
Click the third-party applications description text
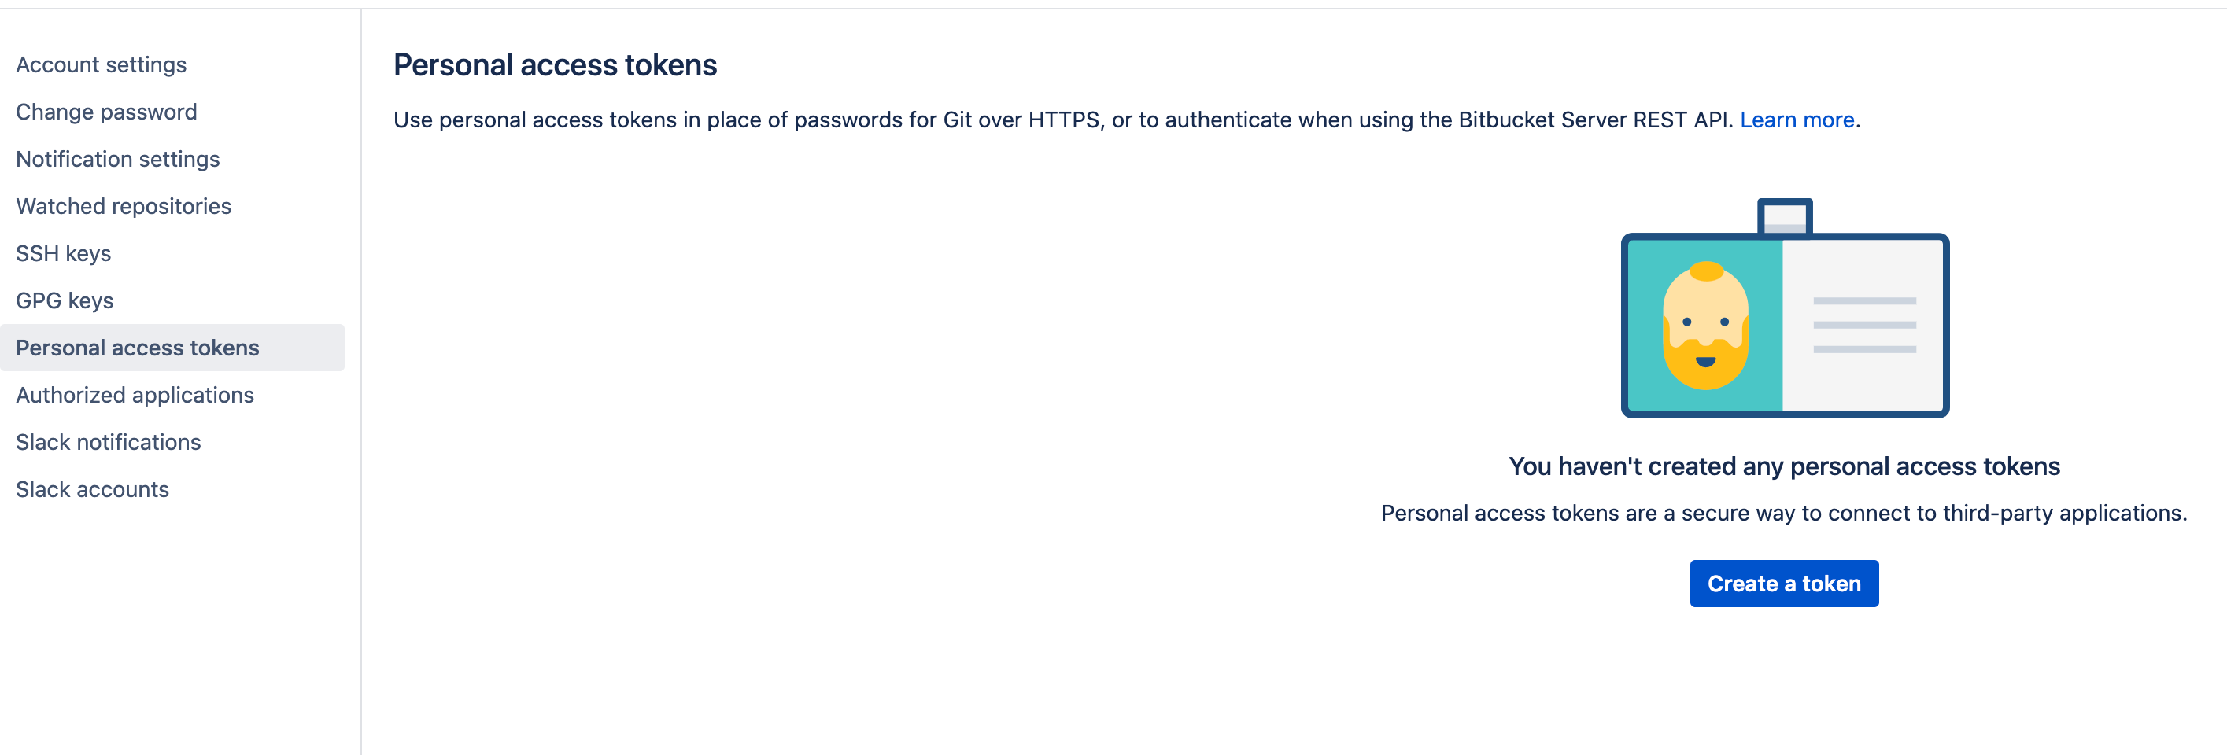click(x=1783, y=513)
